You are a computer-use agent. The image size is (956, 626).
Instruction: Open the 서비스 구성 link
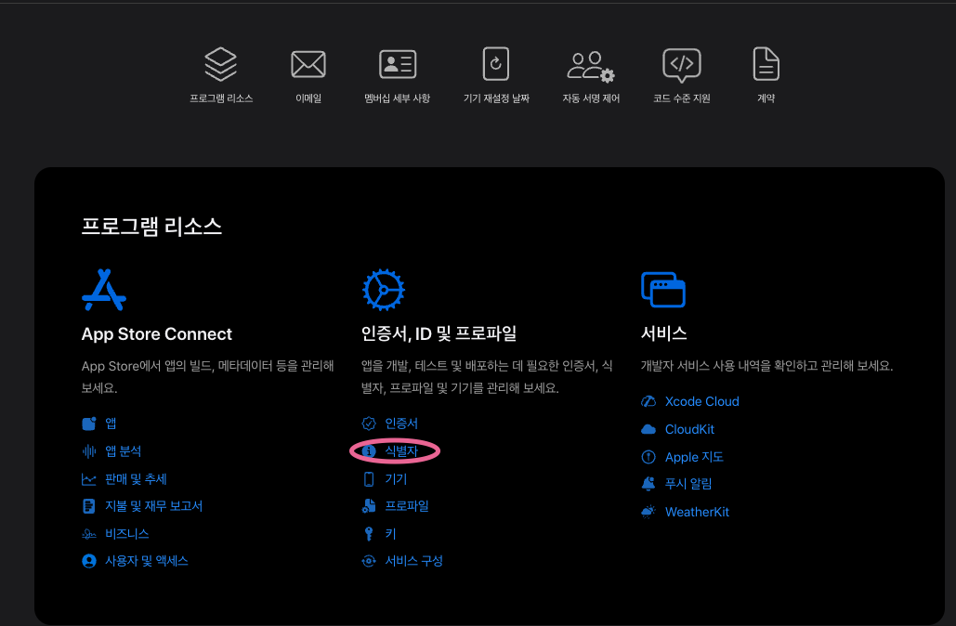[x=414, y=561]
